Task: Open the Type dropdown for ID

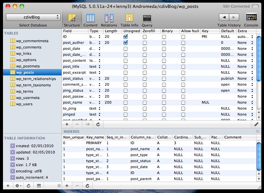Action: pyautogui.click(x=99, y=37)
